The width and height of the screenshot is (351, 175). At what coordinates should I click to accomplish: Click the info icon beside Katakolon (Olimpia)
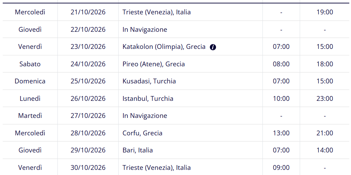[213, 47]
